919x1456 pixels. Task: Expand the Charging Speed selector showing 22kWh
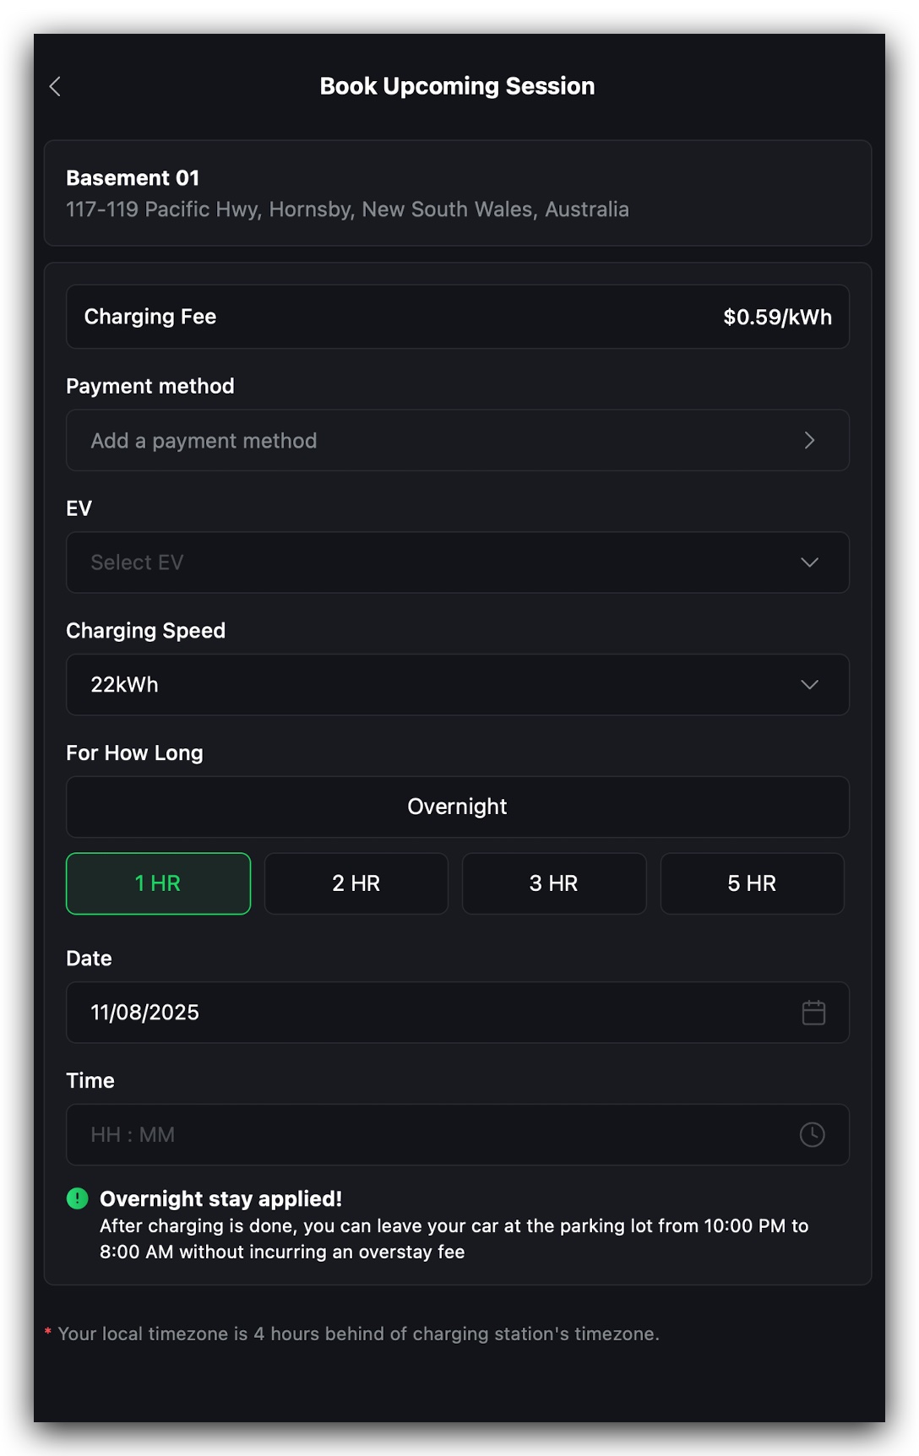[457, 685]
